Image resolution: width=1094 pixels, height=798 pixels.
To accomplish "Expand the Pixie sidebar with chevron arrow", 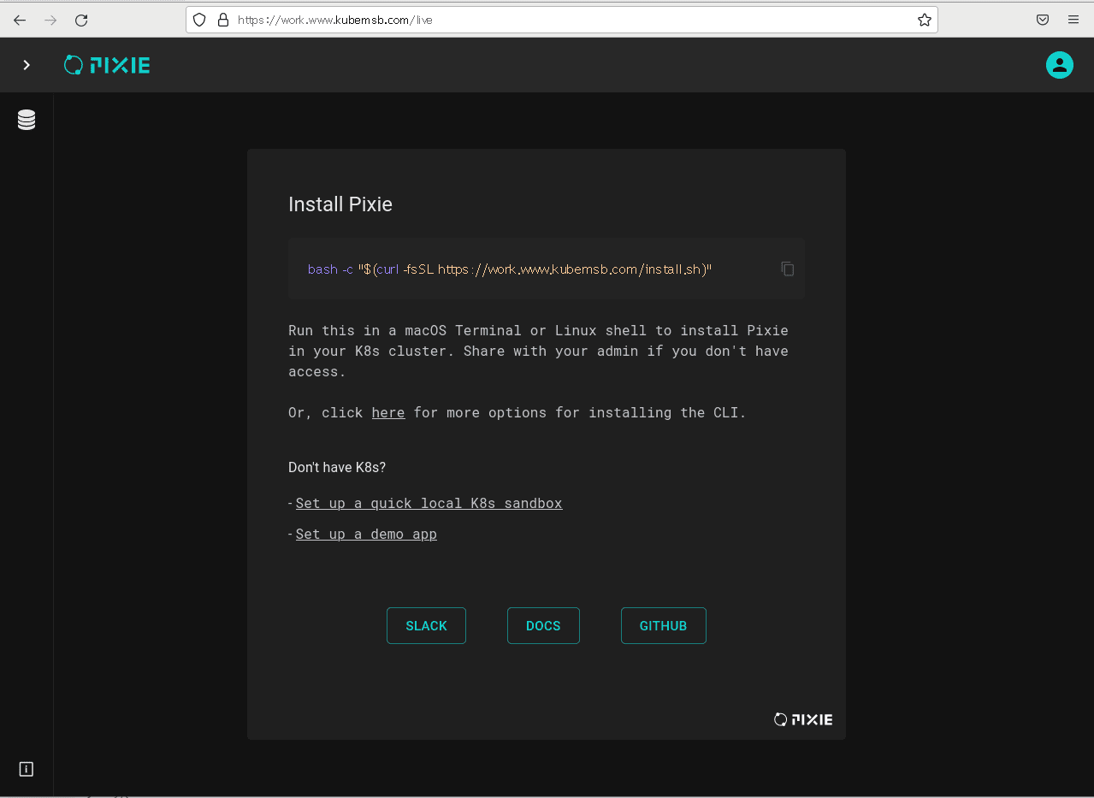I will tap(27, 65).
